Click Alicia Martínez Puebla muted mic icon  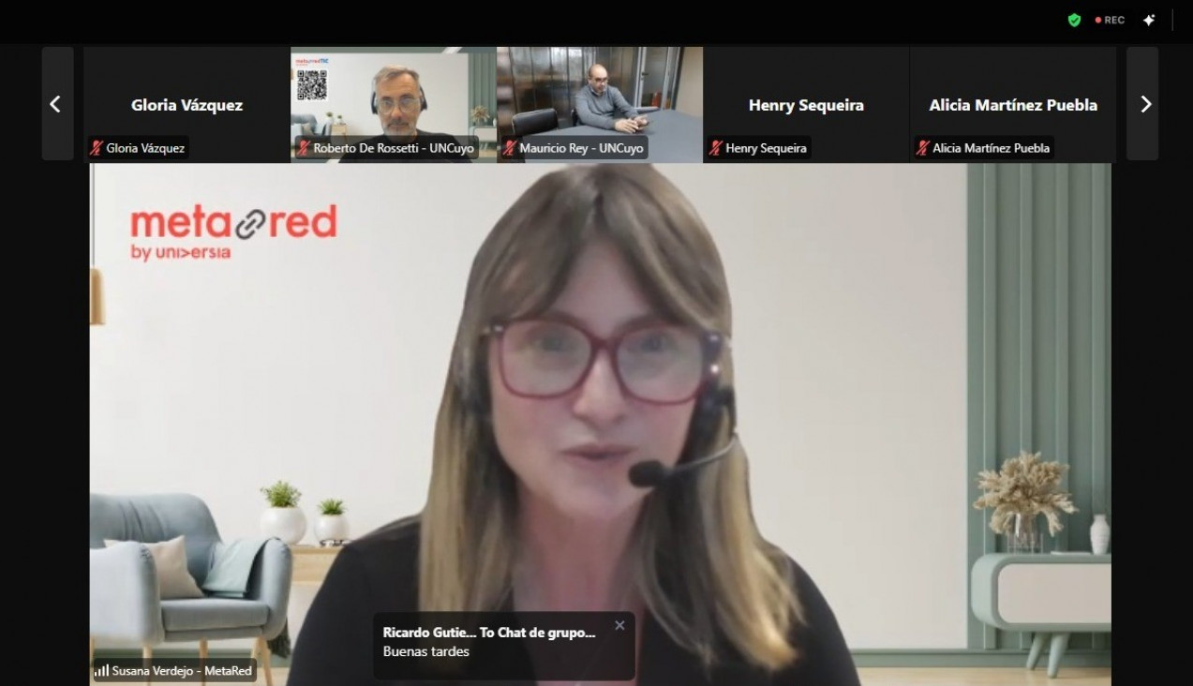[922, 148]
